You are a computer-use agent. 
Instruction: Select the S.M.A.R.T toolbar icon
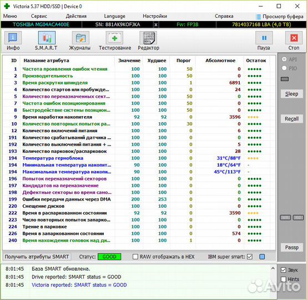[47, 38]
